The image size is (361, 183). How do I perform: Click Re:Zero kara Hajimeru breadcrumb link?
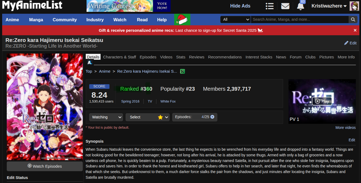click(x=147, y=71)
